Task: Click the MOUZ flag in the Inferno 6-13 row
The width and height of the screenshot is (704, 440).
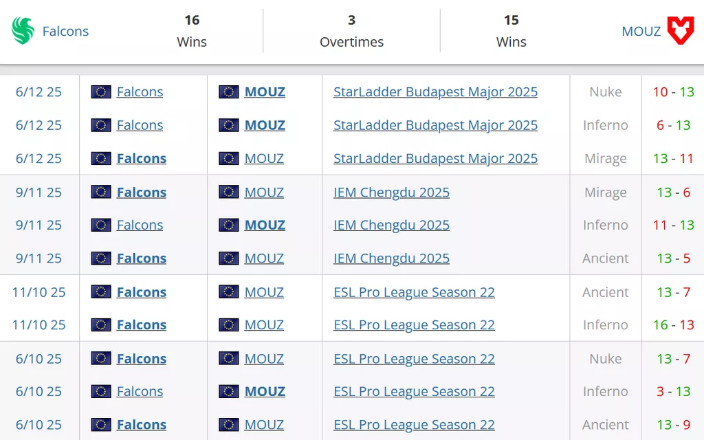Action: click(229, 125)
